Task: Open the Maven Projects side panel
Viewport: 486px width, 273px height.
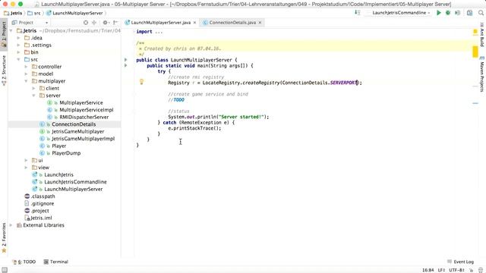Action: coord(482,74)
